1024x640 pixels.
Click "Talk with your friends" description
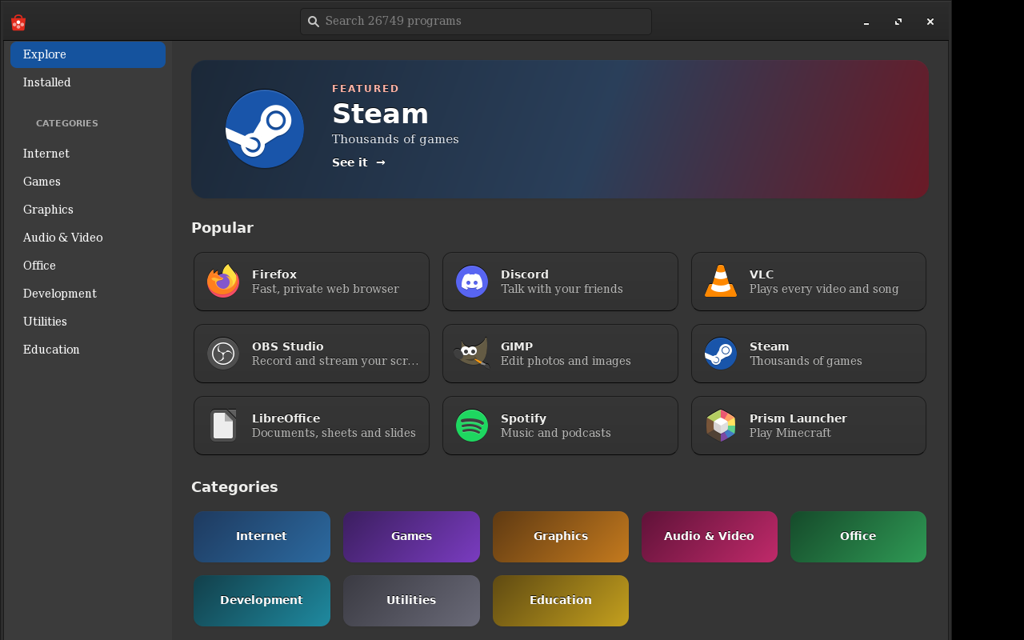562,289
